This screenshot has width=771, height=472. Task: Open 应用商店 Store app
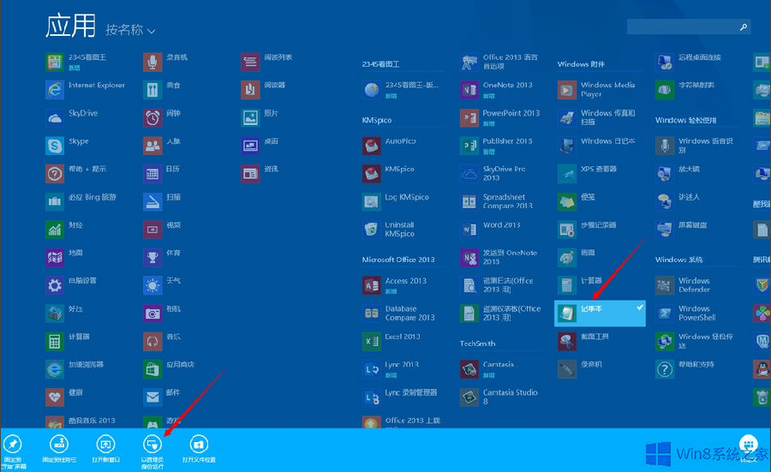[169, 368]
